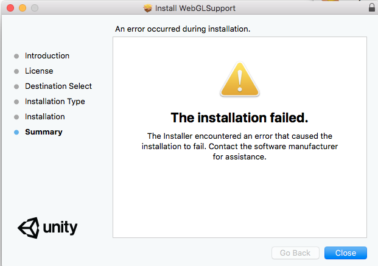Click the package icon beside the window title

point(147,9)
